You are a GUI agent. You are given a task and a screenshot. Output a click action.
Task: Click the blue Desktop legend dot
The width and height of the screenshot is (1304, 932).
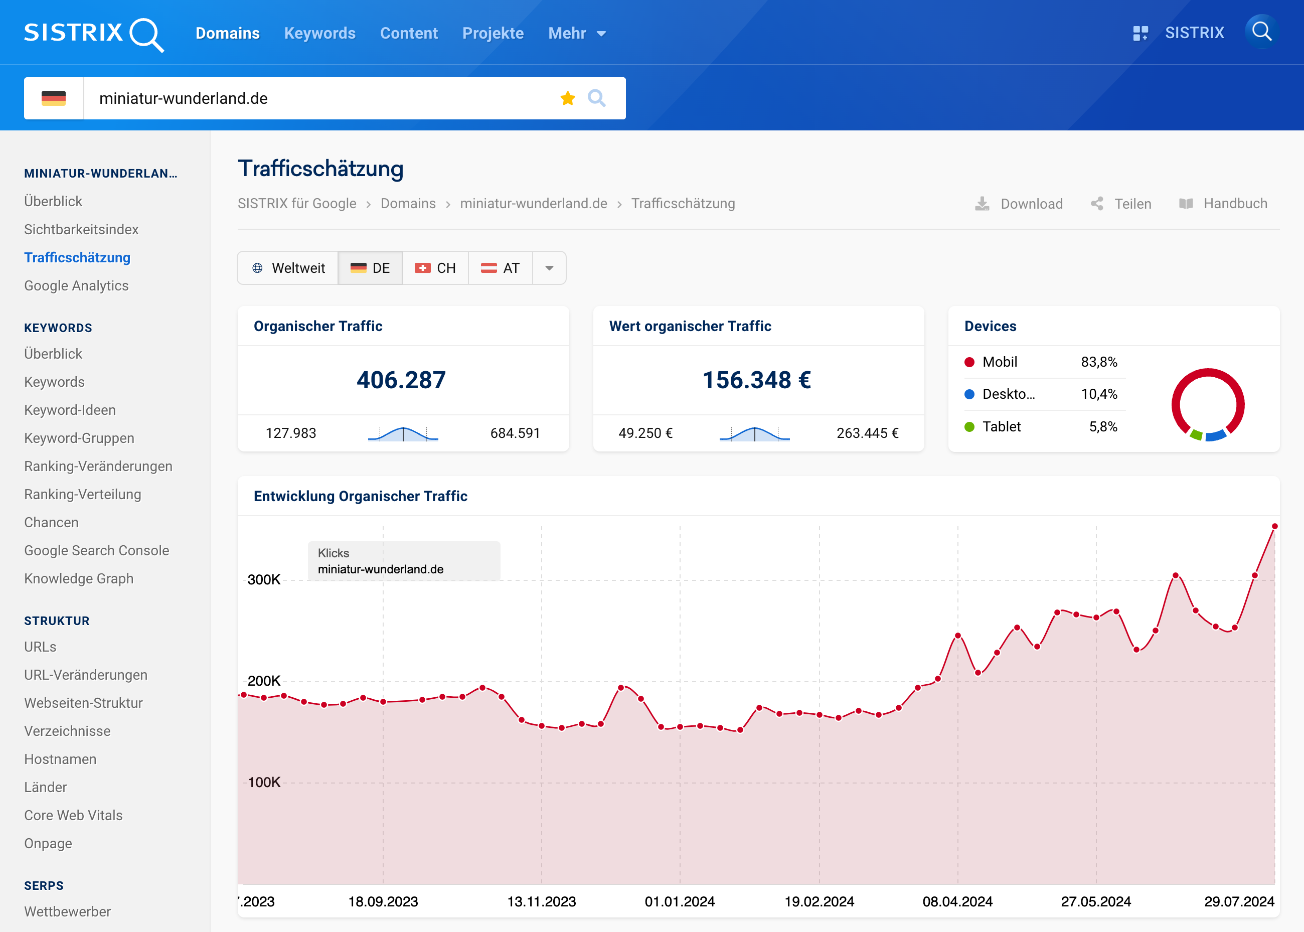pyautogui.click(x=969, y=394)
